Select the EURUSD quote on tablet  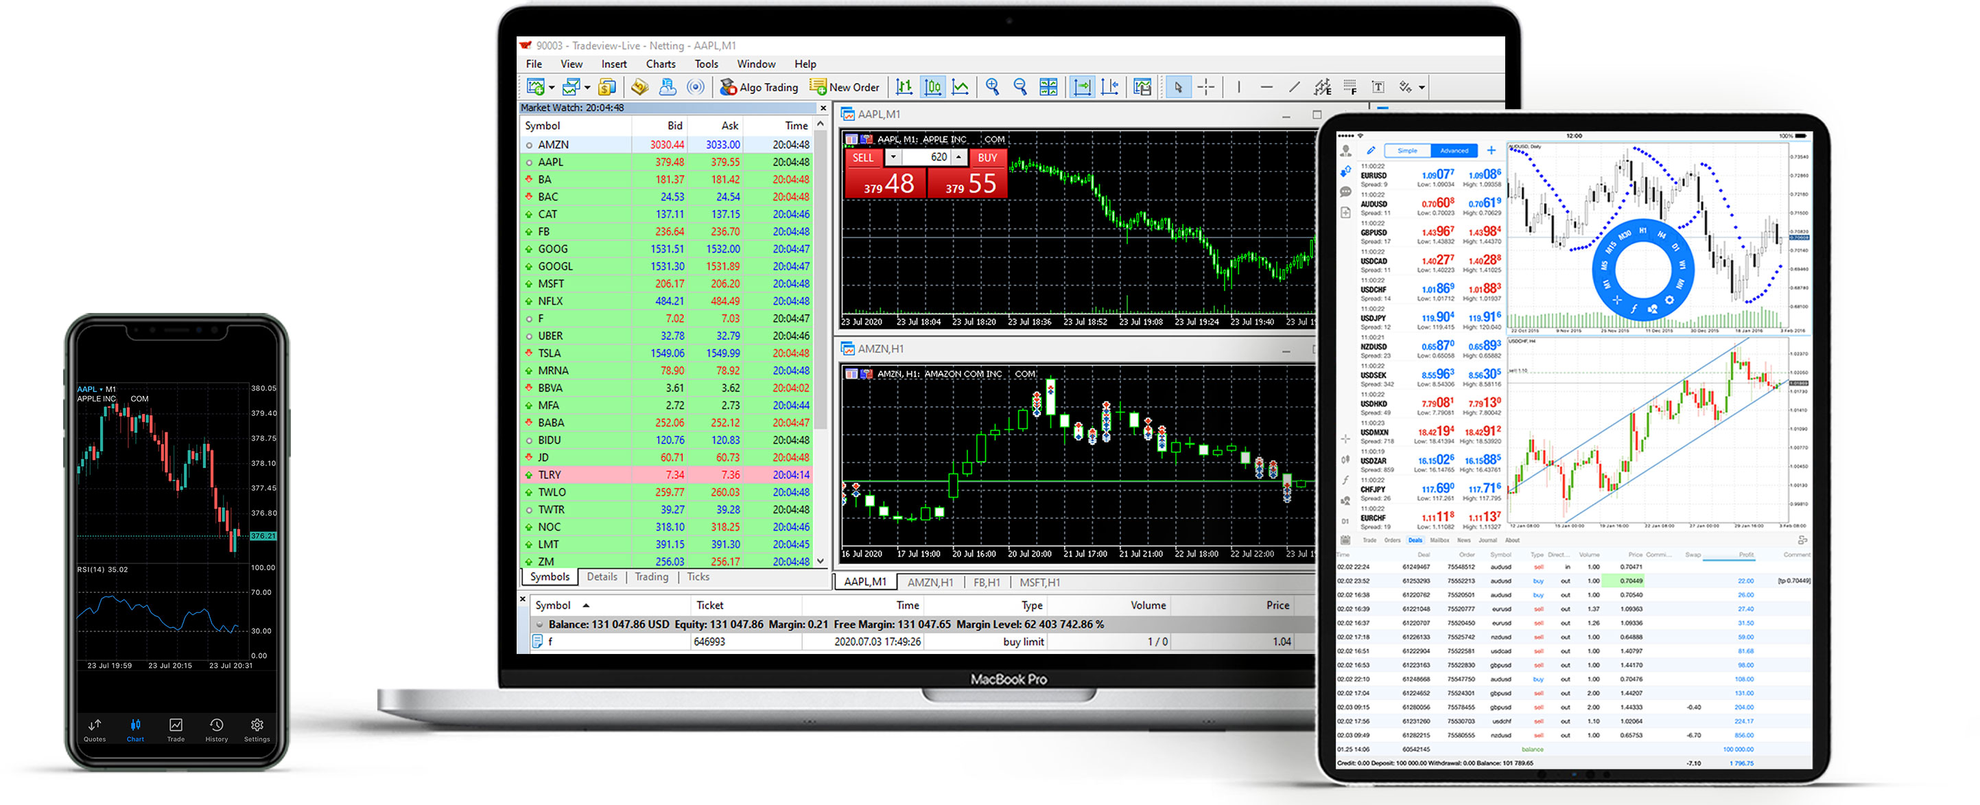(1430, 176)
